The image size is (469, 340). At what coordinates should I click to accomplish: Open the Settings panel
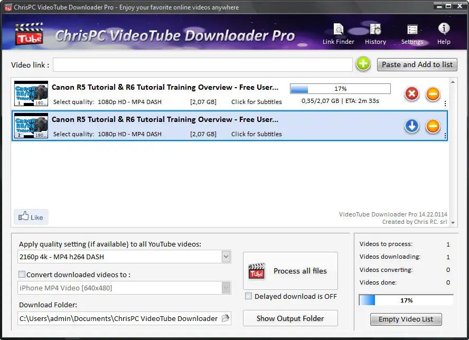pyautogui.click(x=412, y=34)
